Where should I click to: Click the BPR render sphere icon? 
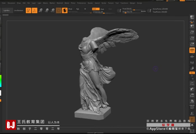[x=192, y=17]
